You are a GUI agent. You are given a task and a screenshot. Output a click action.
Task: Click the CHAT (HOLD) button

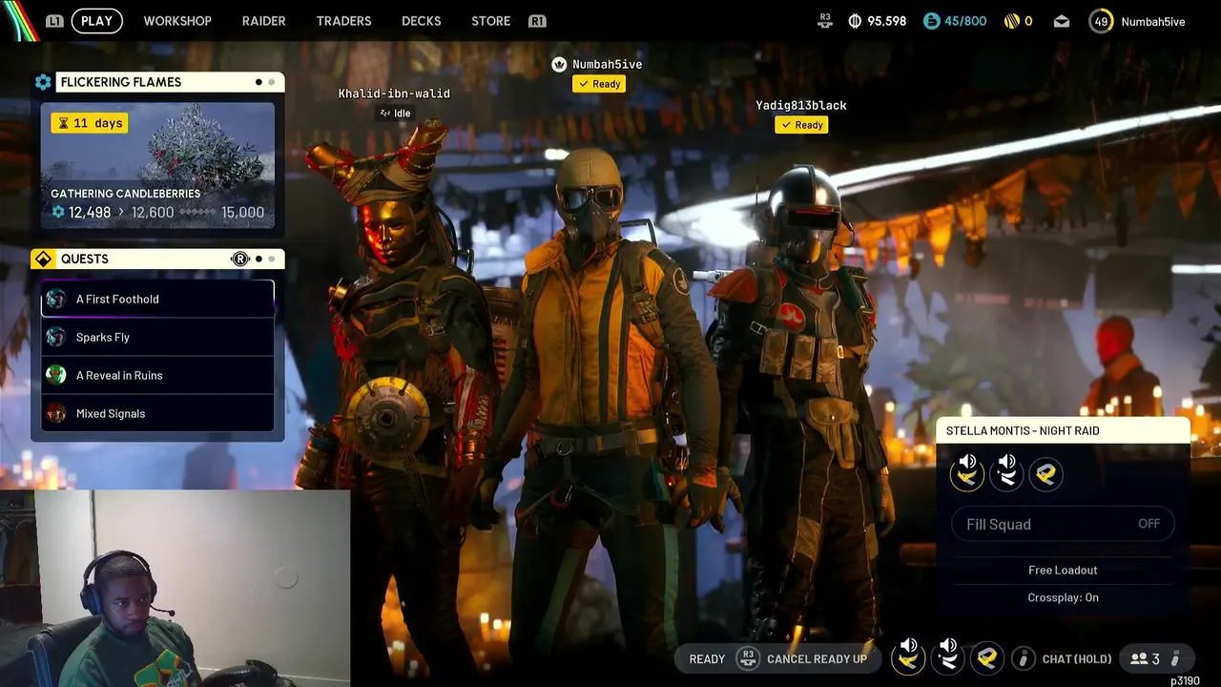click(1077, 658)
